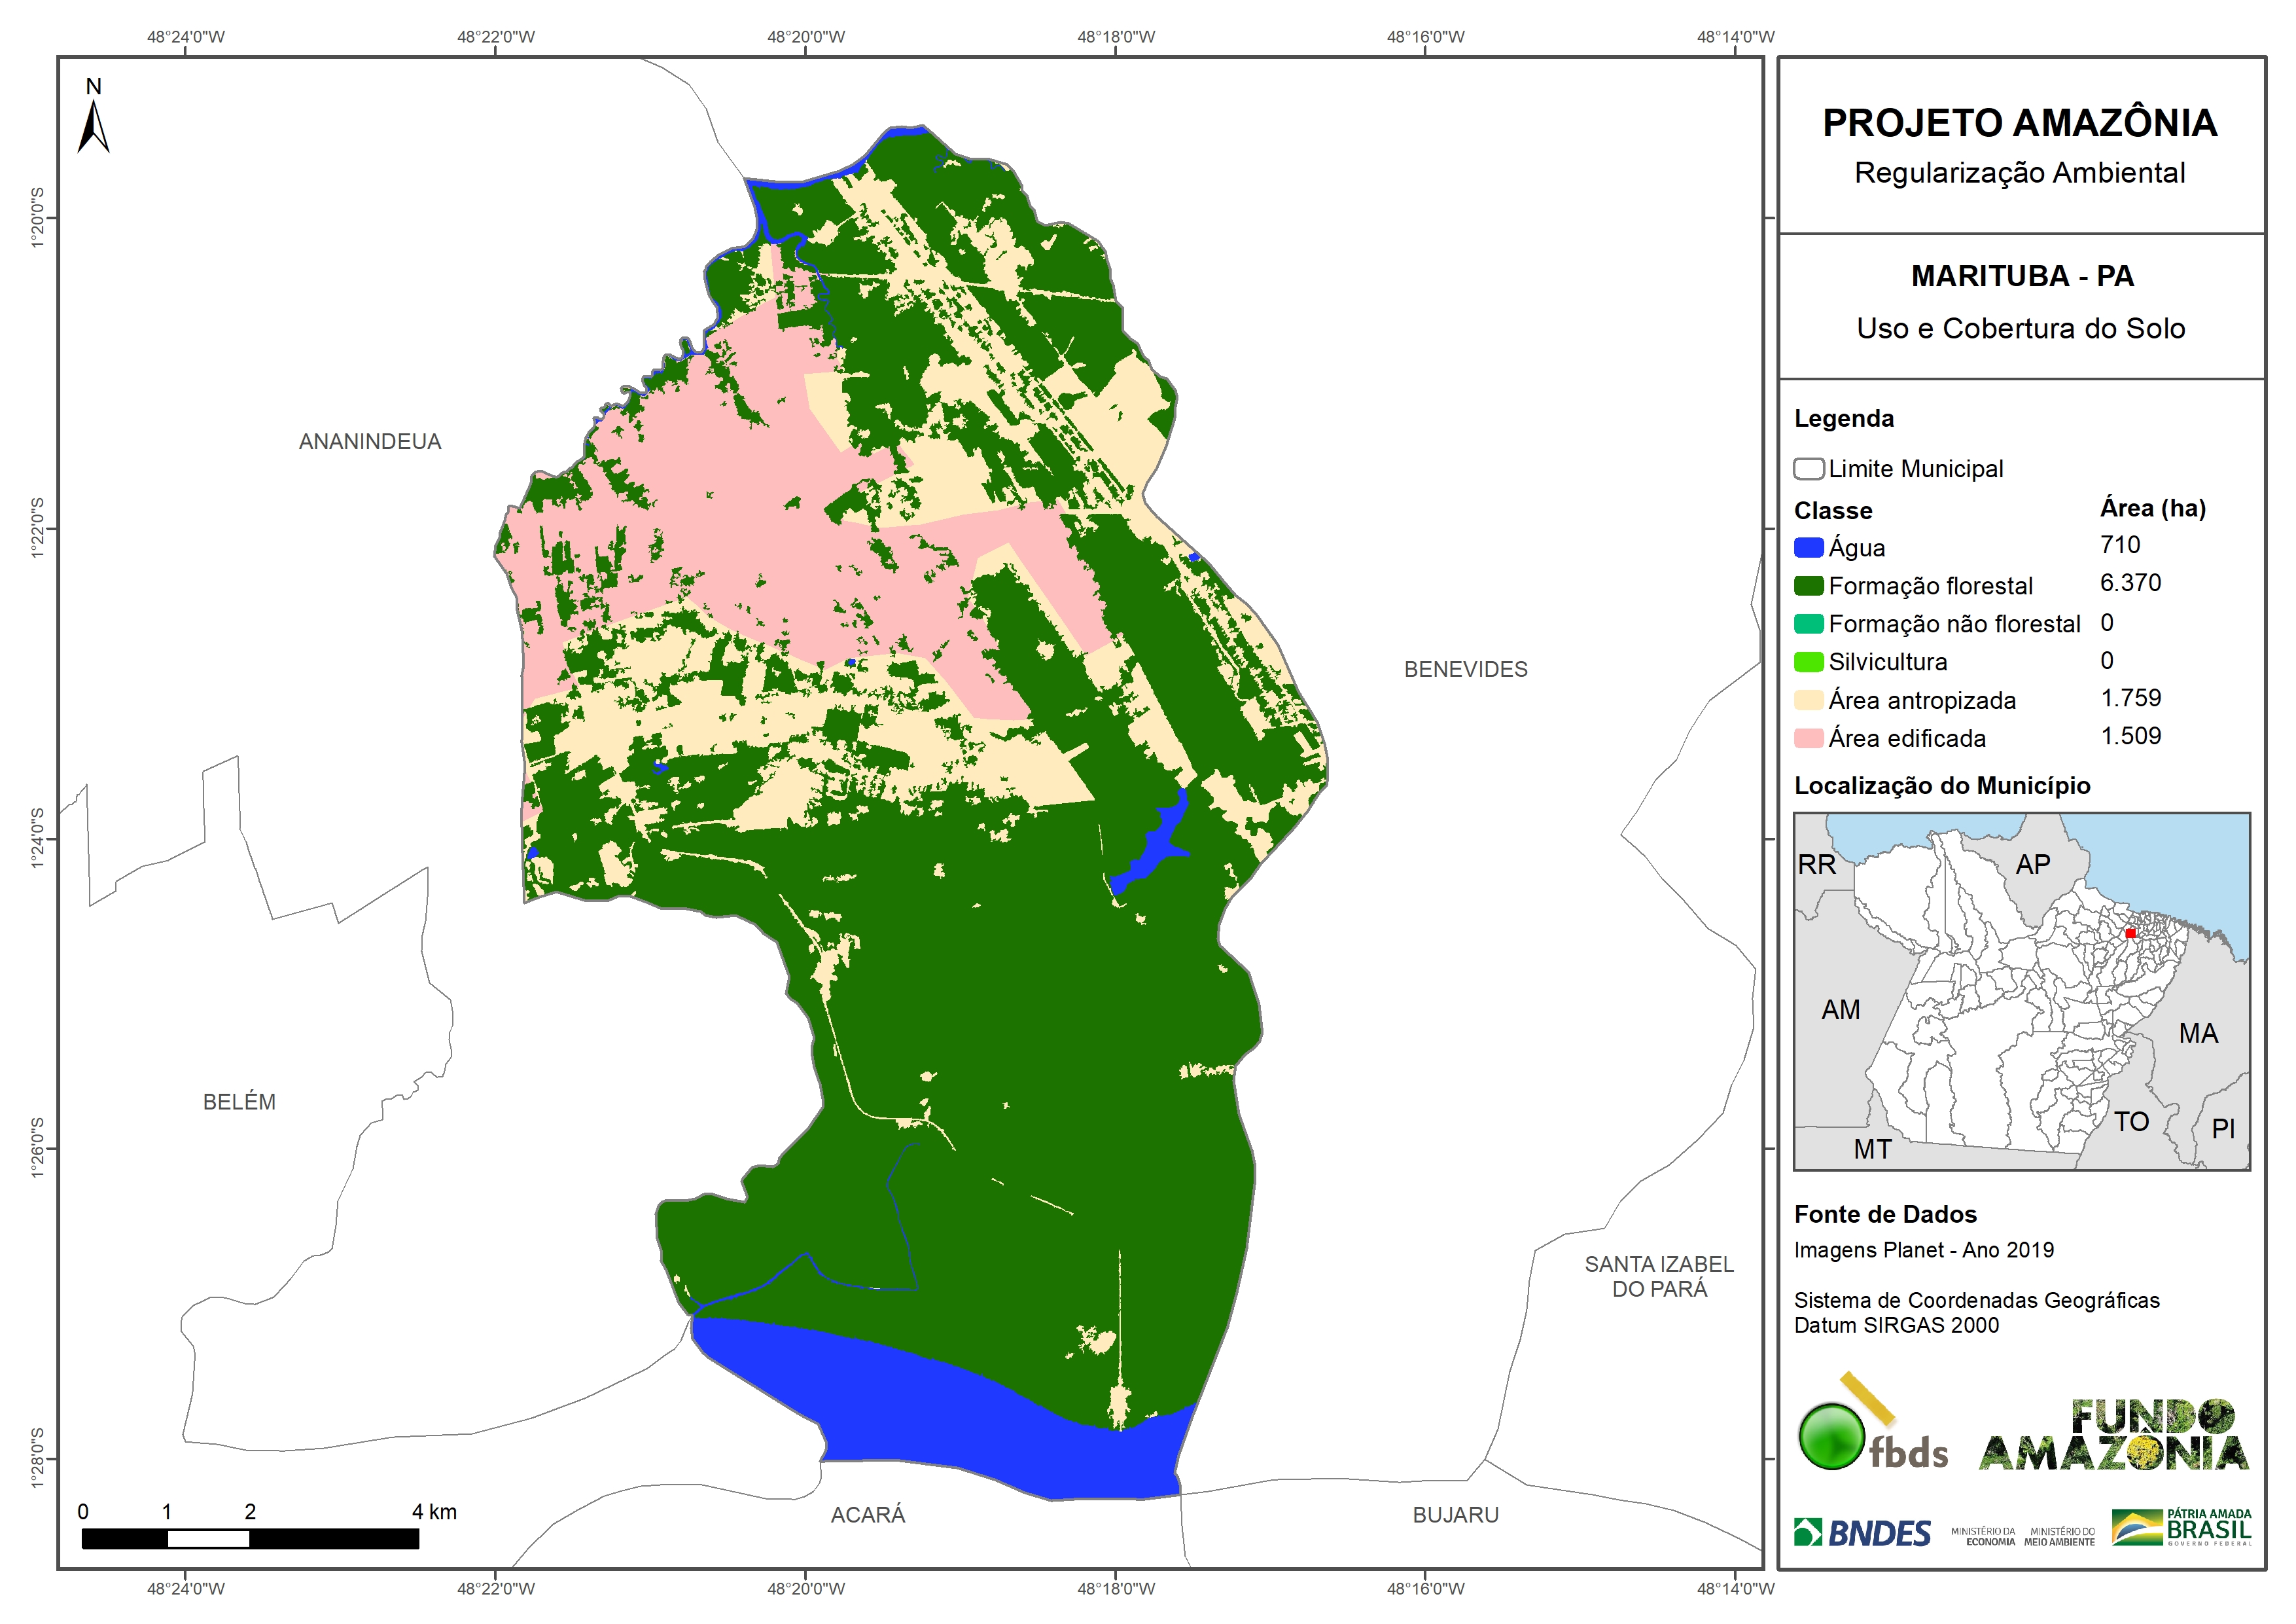Click the scale bar at bottom left

point(250,1538)
